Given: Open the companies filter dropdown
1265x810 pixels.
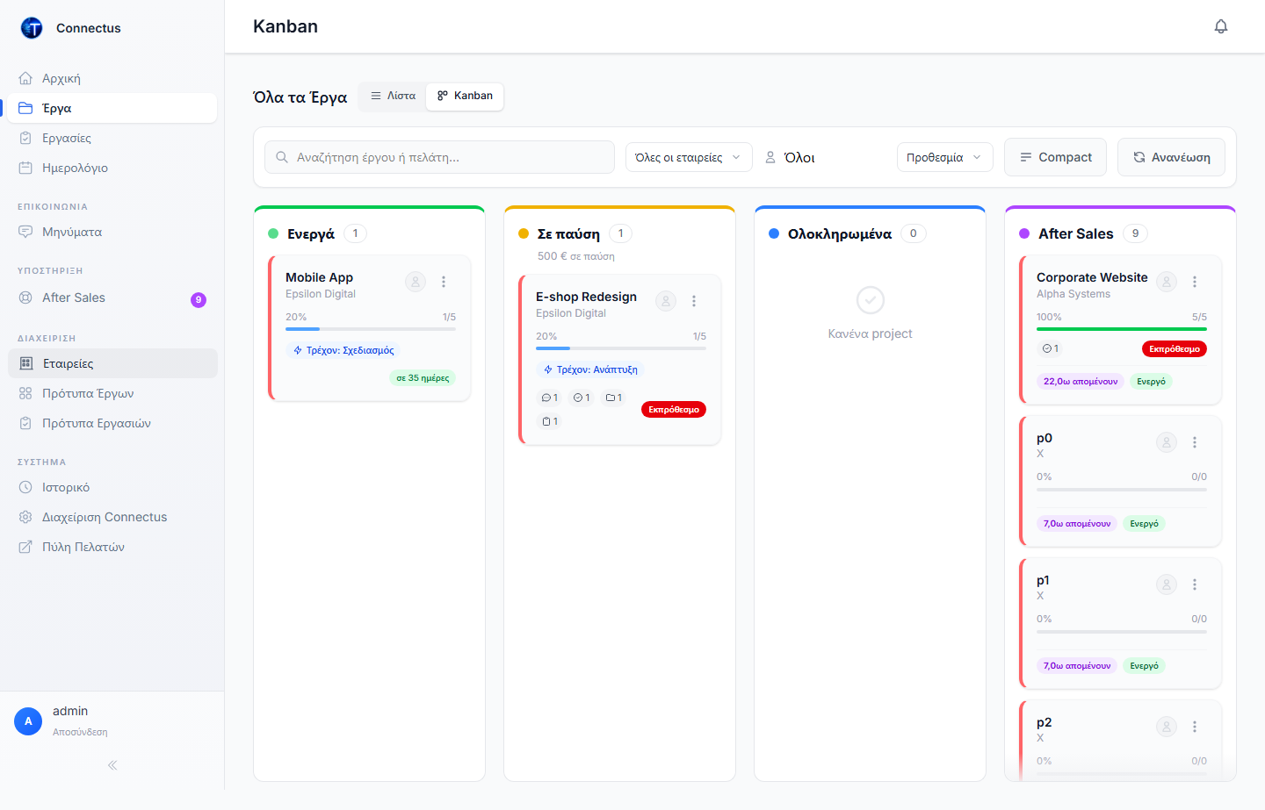Looking at the screenshot, I should coord(689,157).
